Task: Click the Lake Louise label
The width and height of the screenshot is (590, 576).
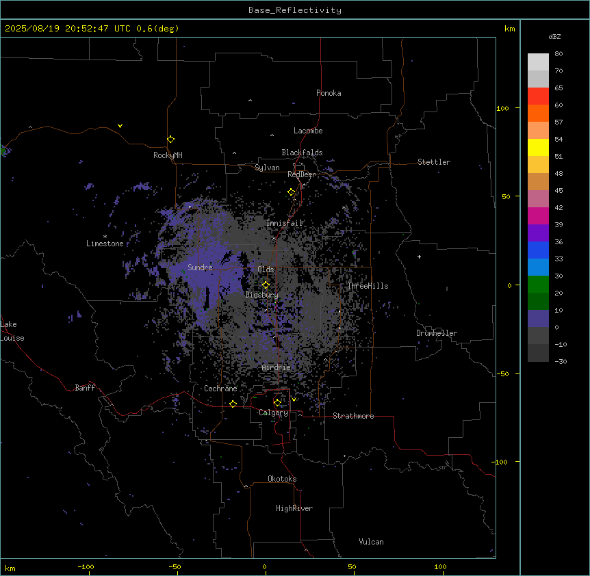Action: point(12,331)
